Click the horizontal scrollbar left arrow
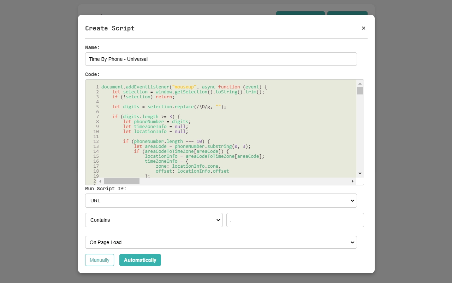The image size is (452, 283). [100, 181]
